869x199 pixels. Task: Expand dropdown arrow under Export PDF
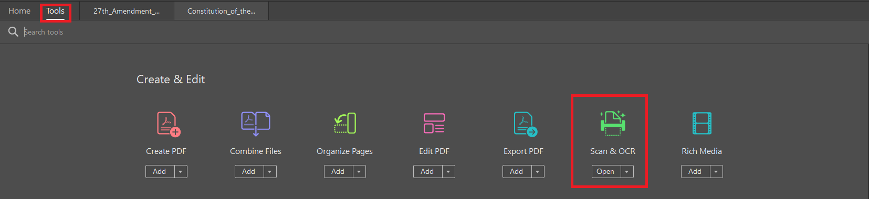click(538, 171)
